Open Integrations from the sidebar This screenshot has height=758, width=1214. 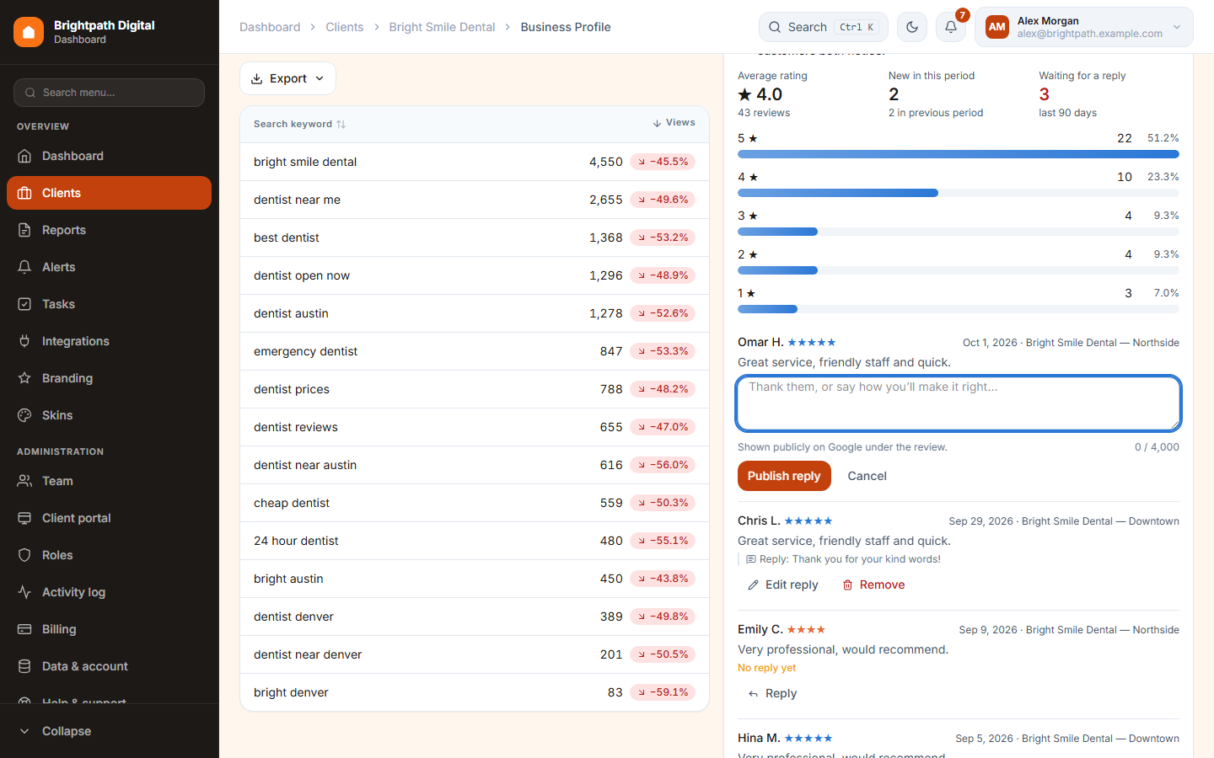tap(109, 341)
